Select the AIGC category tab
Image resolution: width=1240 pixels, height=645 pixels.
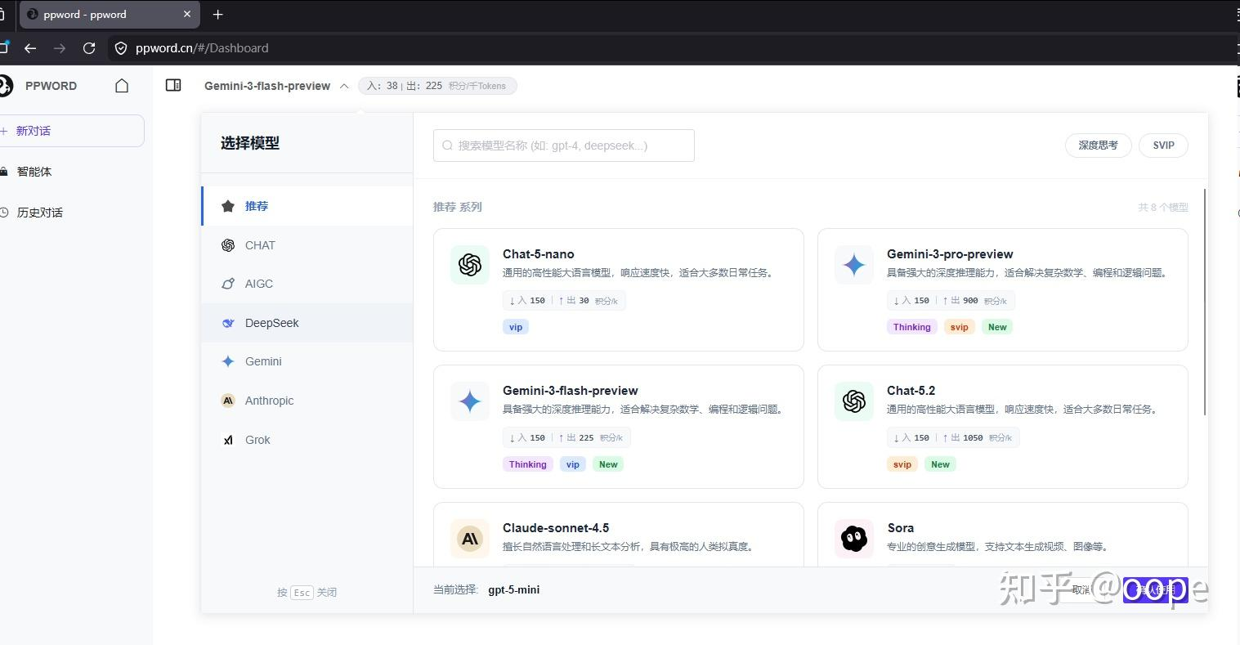tap(307, 284)
